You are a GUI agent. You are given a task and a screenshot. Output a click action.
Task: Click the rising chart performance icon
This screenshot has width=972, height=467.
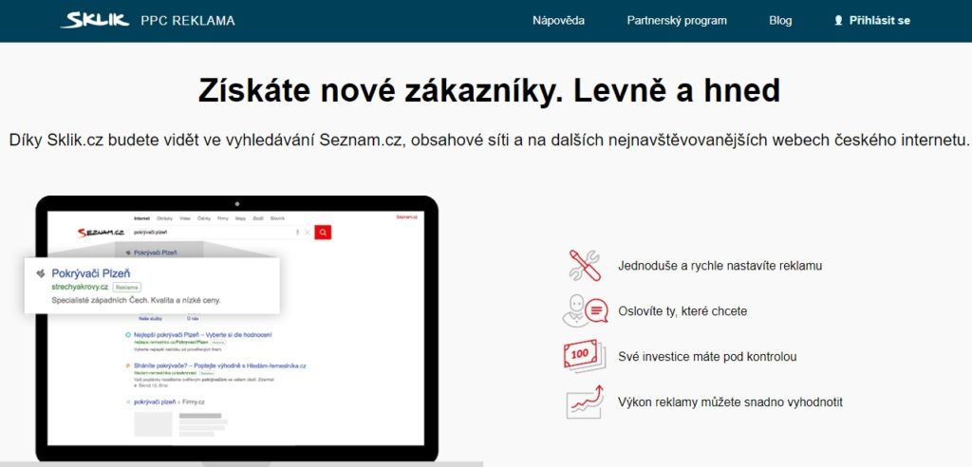(x=585, y=402)
